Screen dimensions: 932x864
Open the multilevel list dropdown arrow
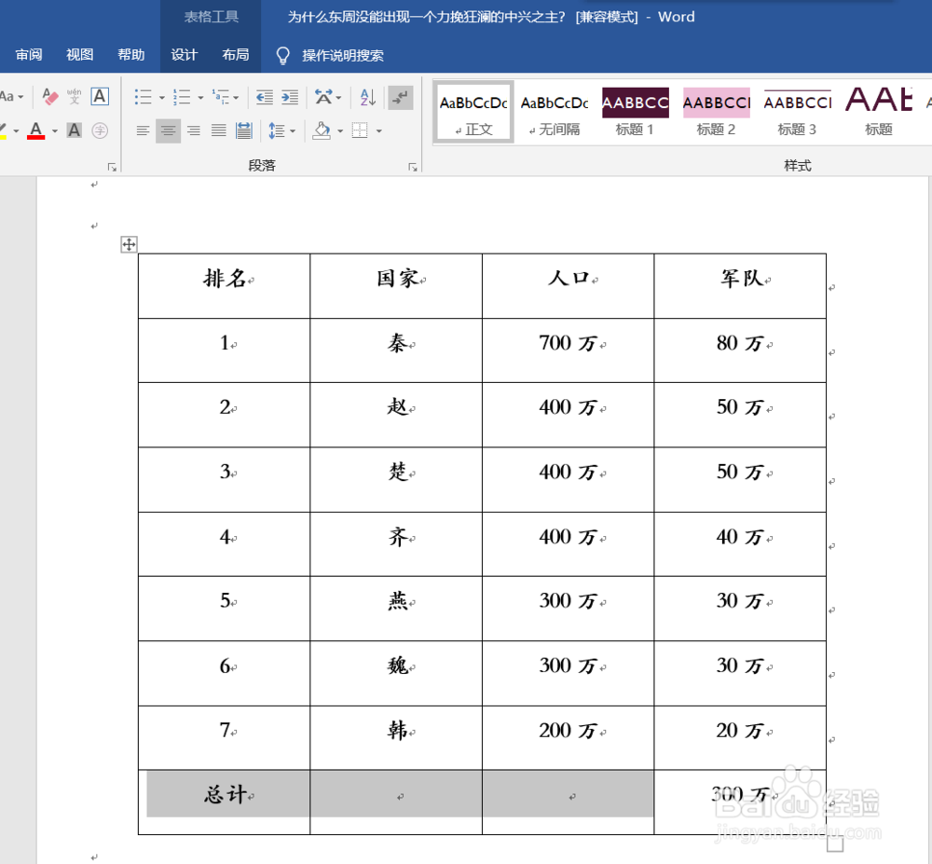(236, 98)
